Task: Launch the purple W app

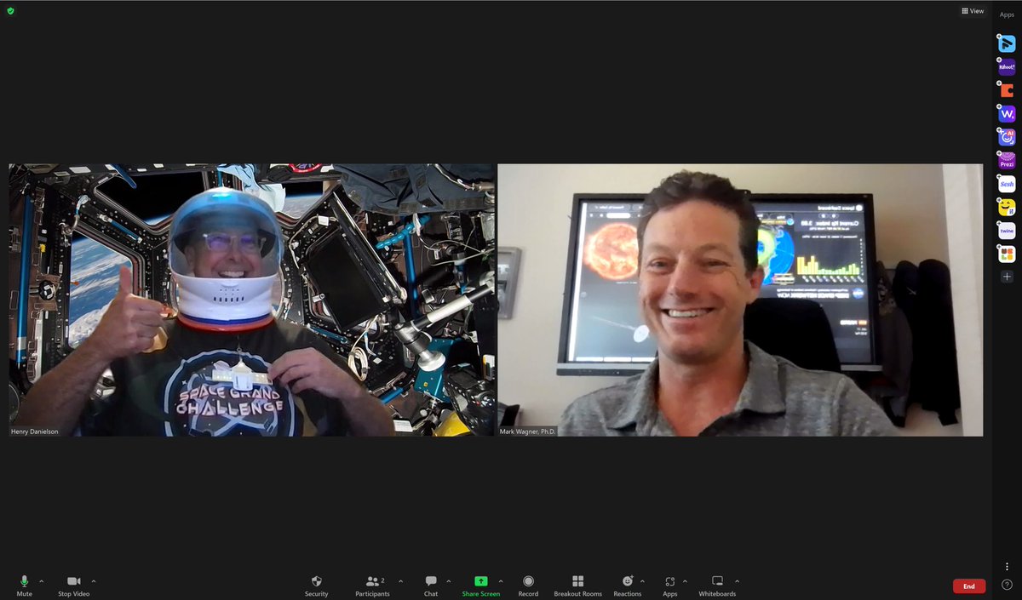Action: tap(1007, 113)
